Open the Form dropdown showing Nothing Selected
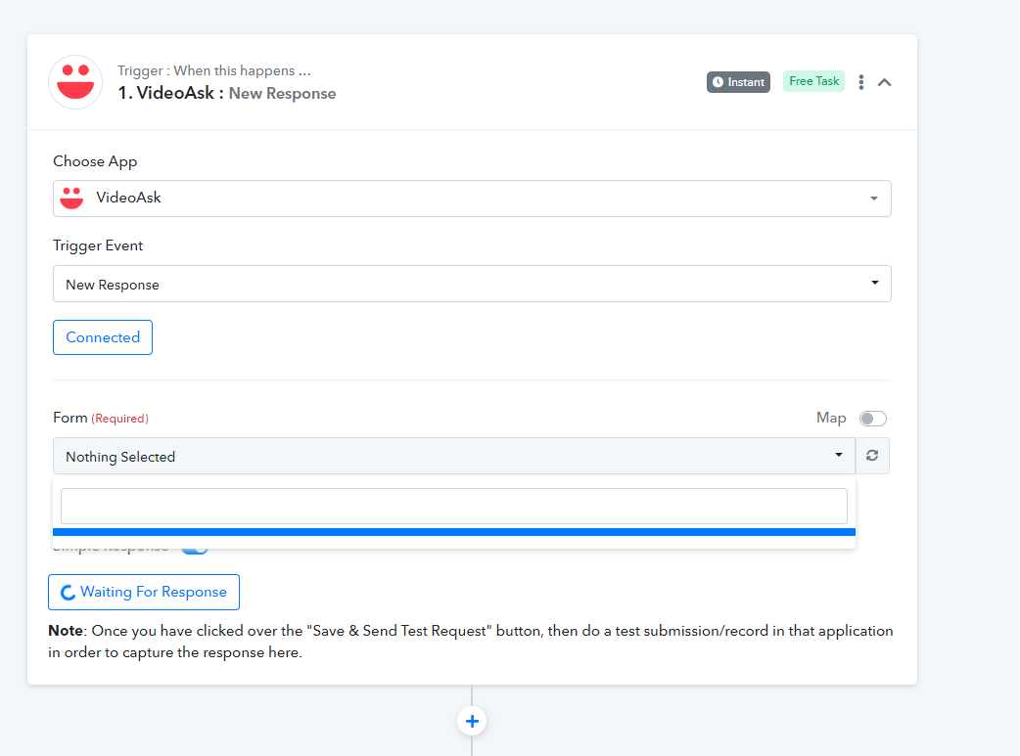 click(x=453, y=456)
